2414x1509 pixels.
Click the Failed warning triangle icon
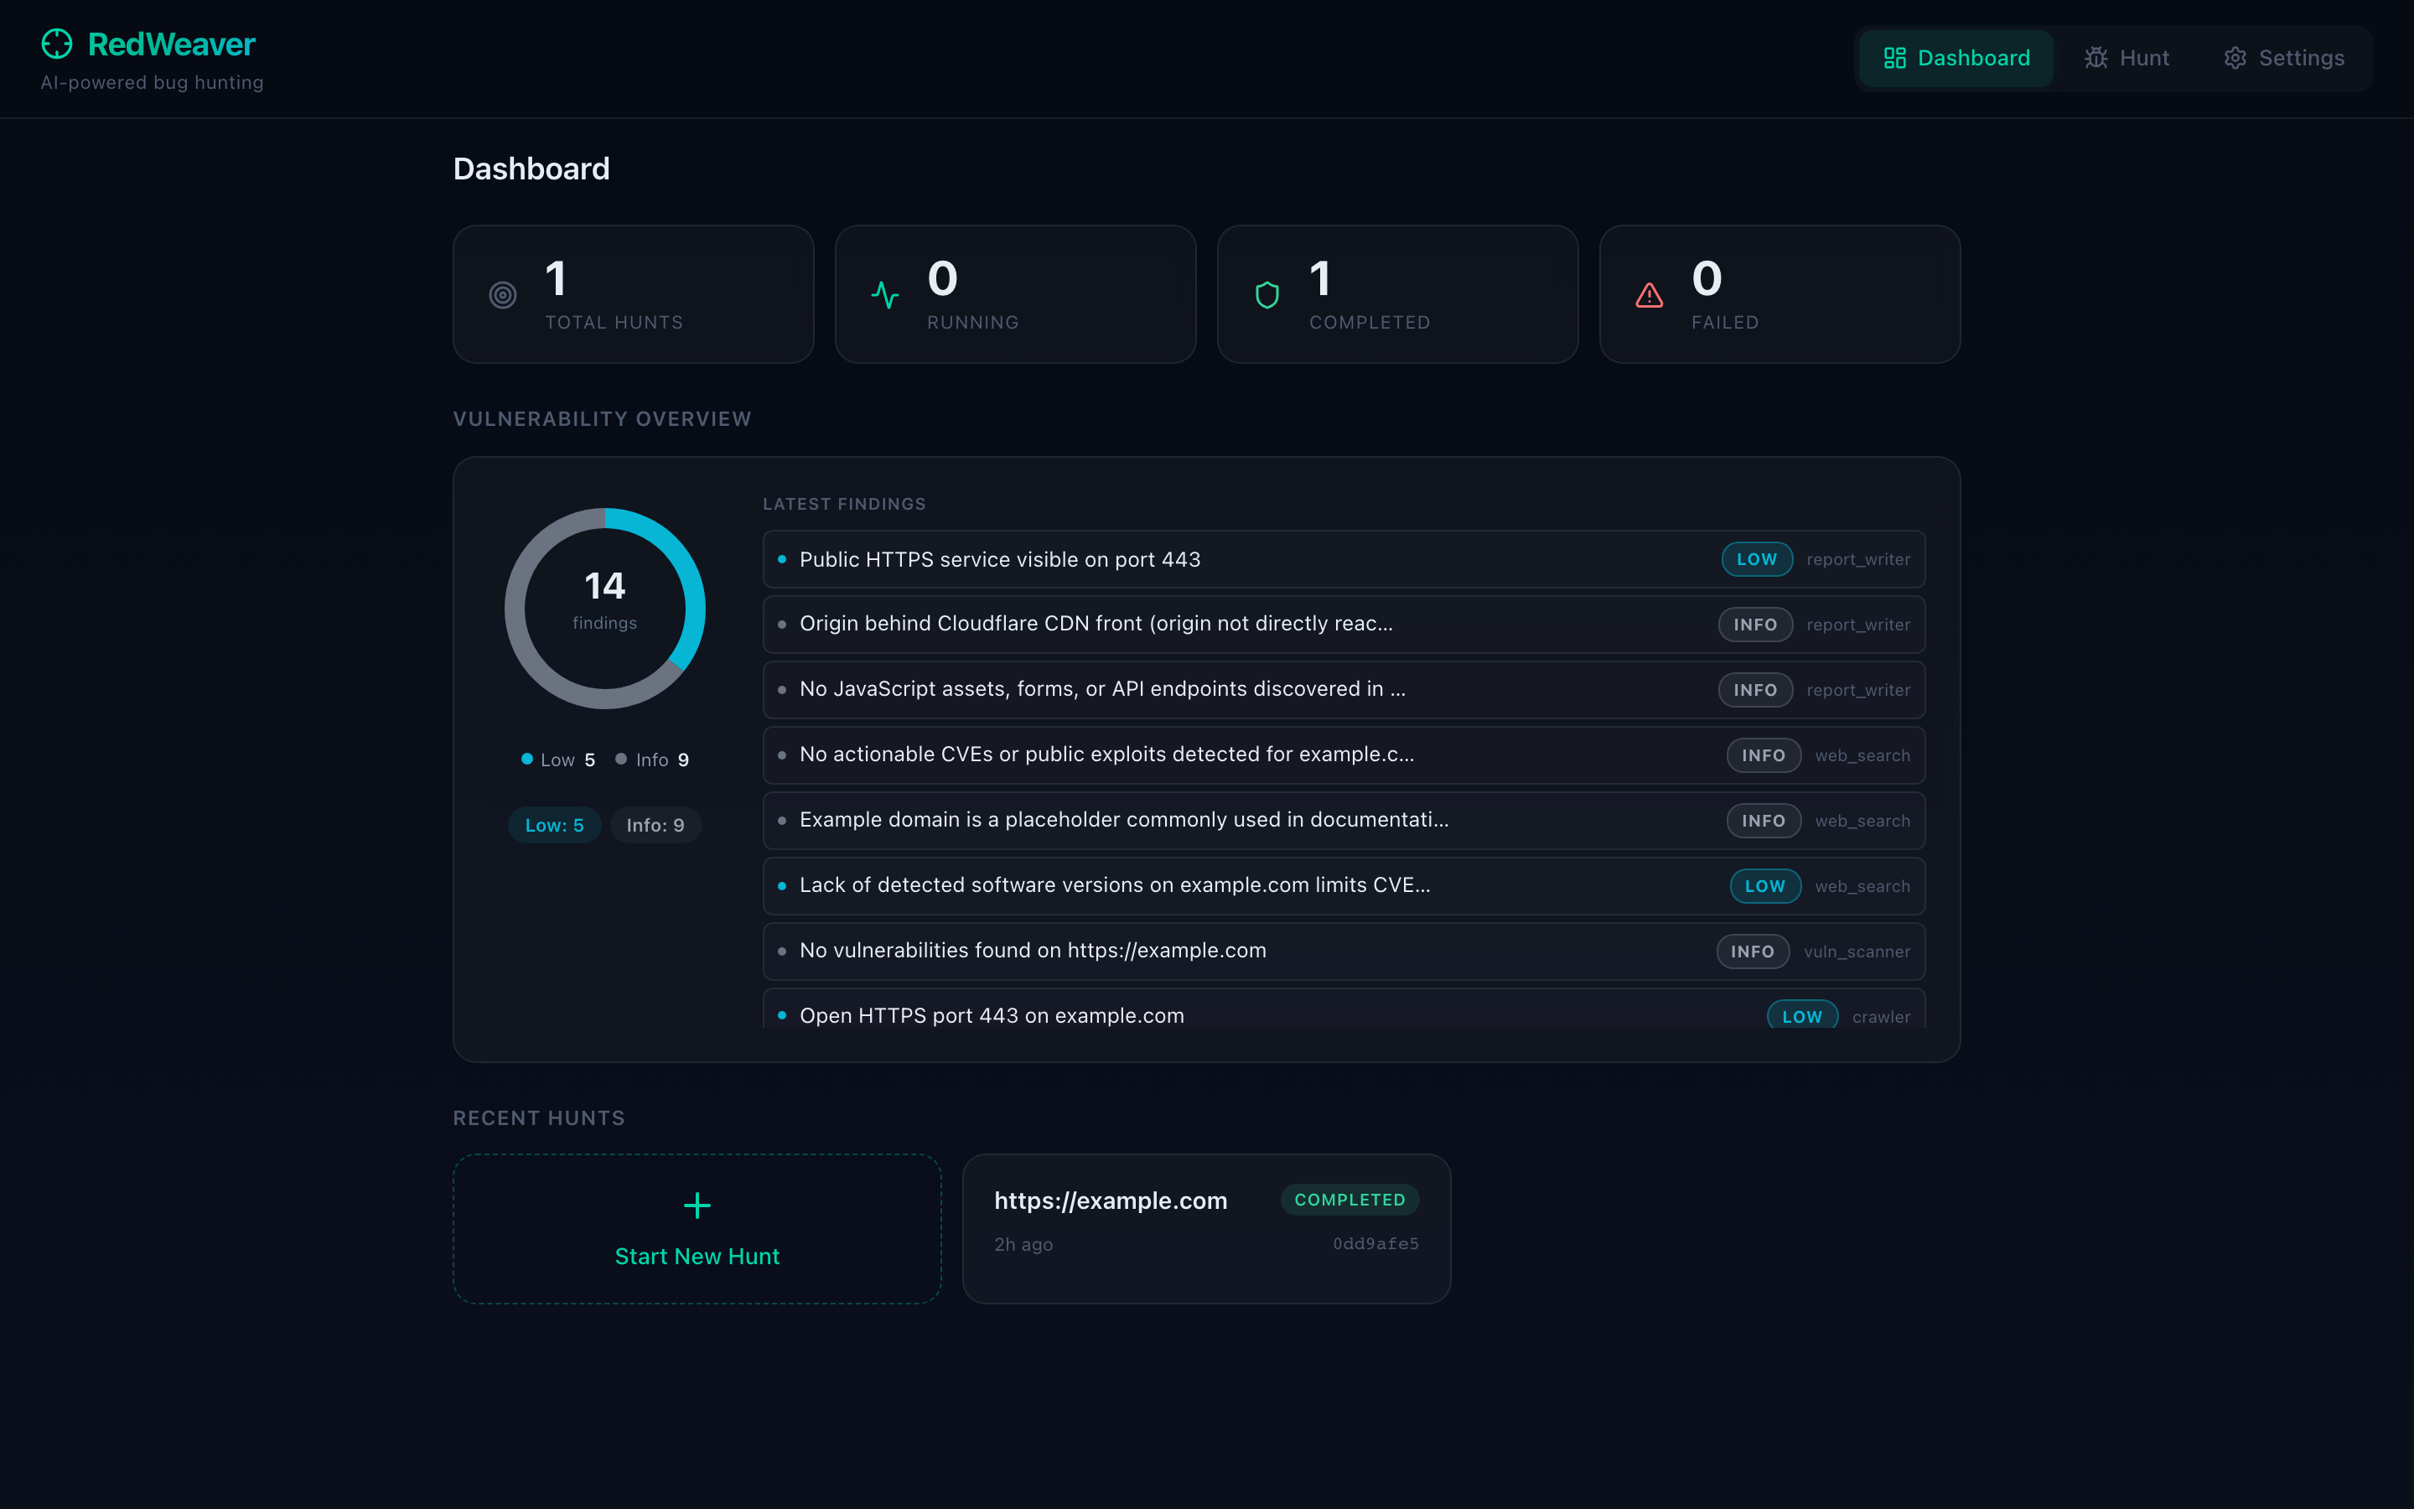pyautogui.click(x=1648, y=294)
